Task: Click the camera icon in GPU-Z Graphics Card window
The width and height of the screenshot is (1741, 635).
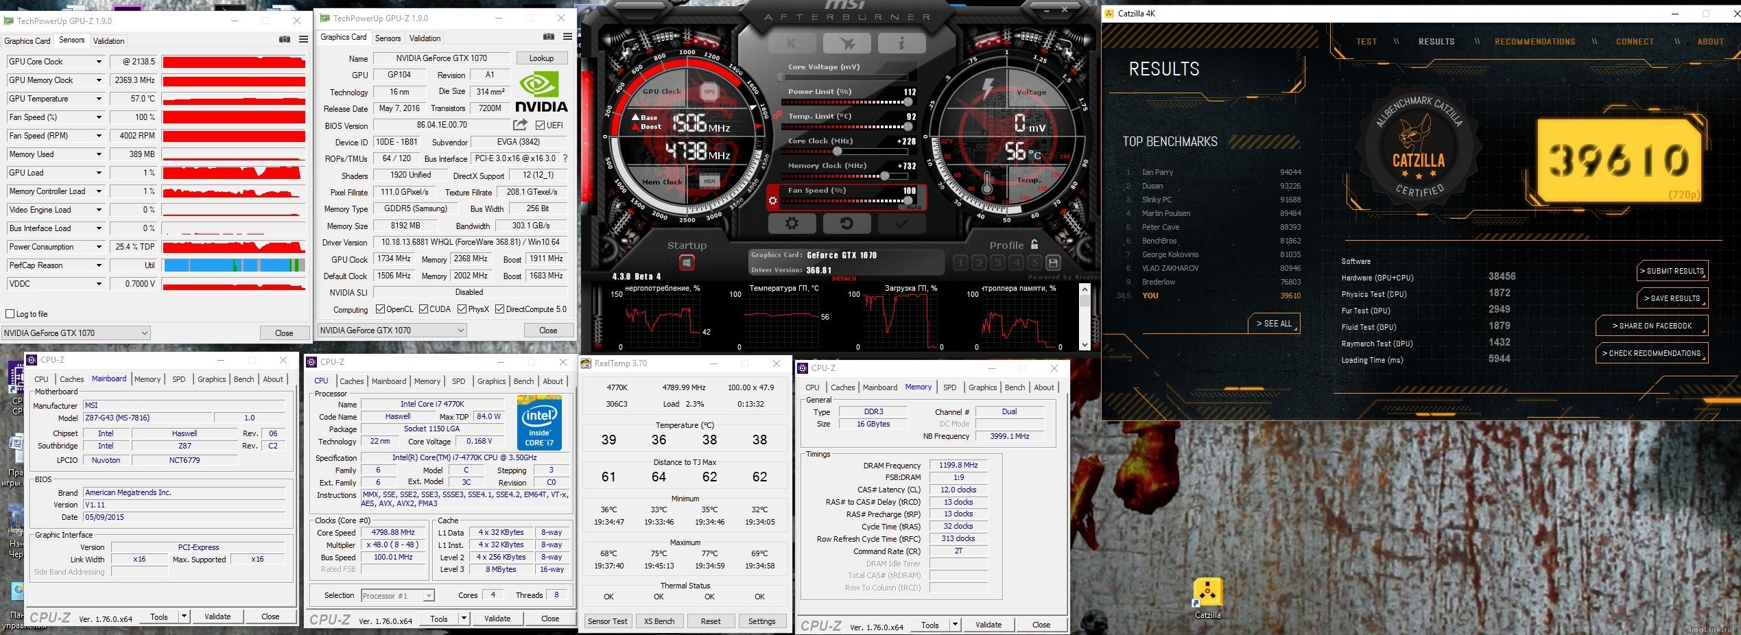Action: (x=549, y=36)
